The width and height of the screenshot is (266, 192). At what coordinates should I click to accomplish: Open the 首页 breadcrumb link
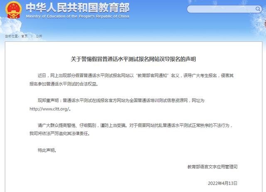(x=24, y=36)
